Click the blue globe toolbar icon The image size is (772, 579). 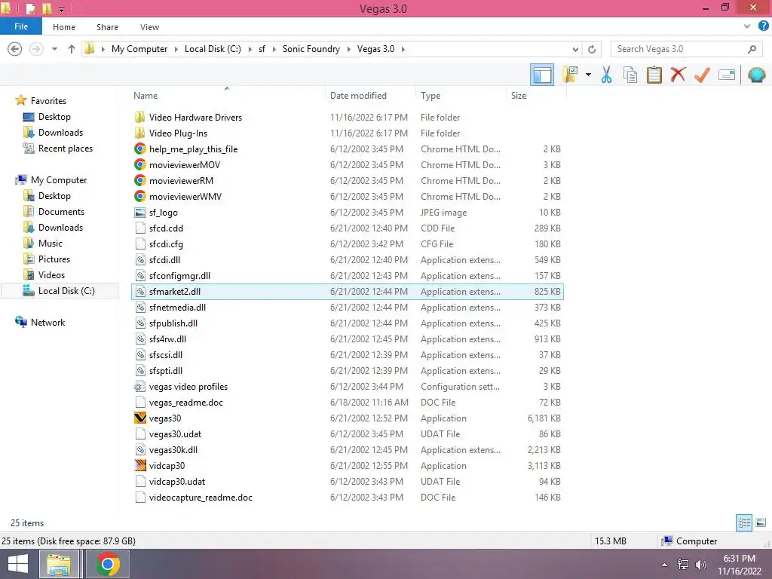click(x=756, y=75)
